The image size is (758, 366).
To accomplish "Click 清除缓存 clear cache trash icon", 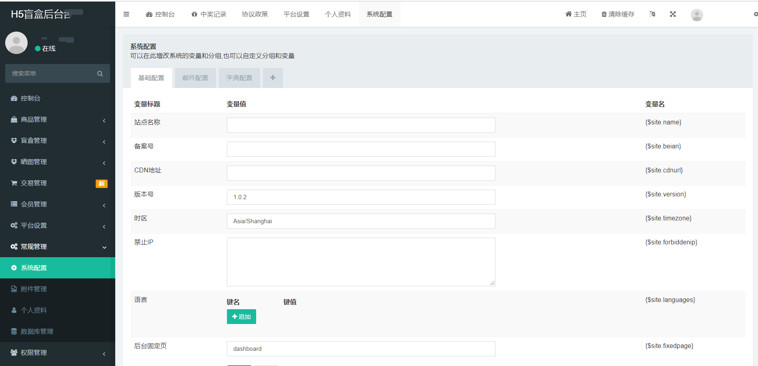I will click(604, 14).
